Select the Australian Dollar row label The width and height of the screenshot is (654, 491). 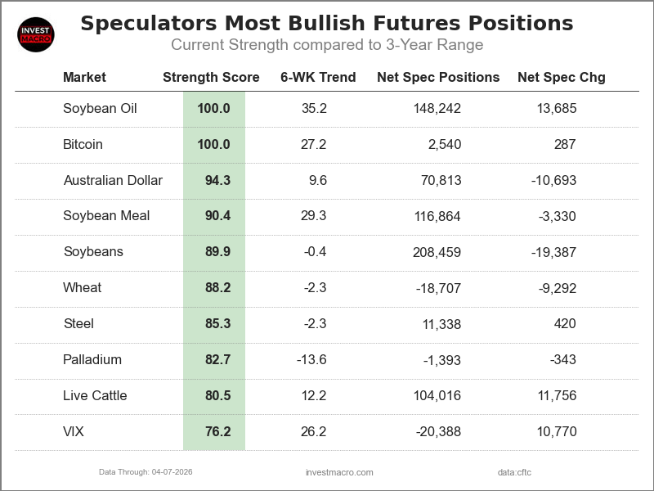tap(113, 180)
